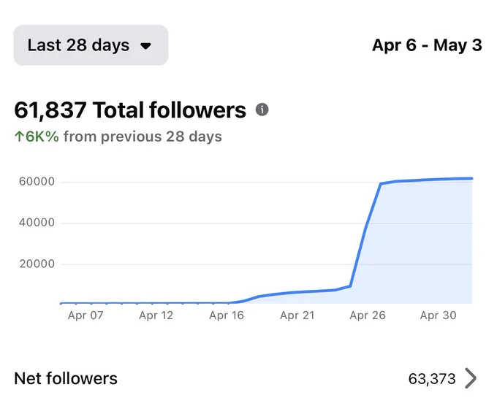Image resolution: width=497 pixels, height=406 pixels.
Task: Select the Apr 26 axis label
Action: click(x=368, y=315)
